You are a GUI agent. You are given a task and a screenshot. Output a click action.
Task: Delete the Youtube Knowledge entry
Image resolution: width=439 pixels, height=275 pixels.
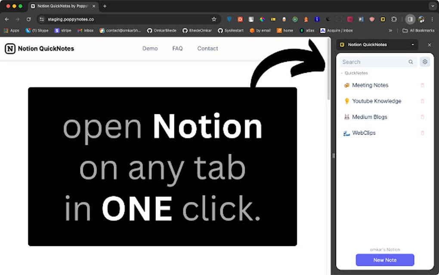[423, 101]
